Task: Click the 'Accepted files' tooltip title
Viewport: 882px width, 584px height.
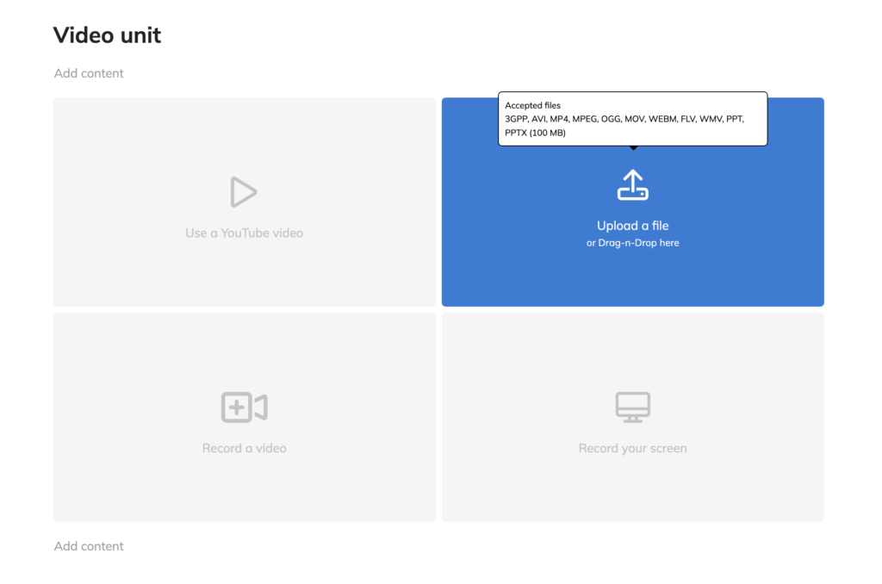Action: coord(532,105)
